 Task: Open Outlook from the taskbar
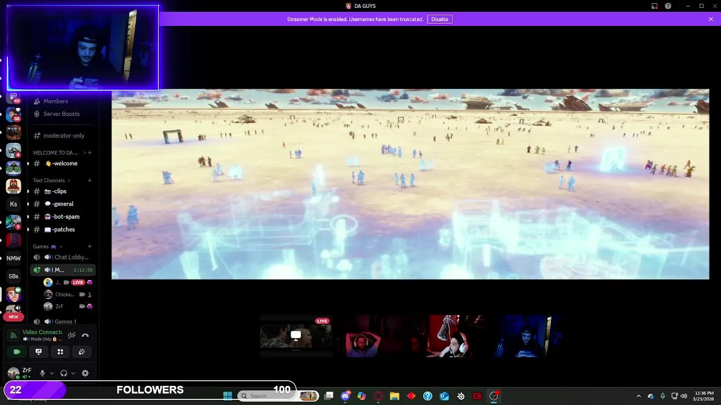click(x=444, y=396)
